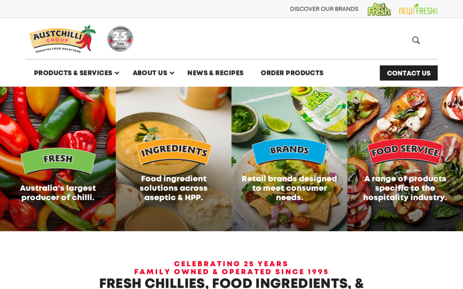
Task: Open the About Us menu item
Action: 150,73
